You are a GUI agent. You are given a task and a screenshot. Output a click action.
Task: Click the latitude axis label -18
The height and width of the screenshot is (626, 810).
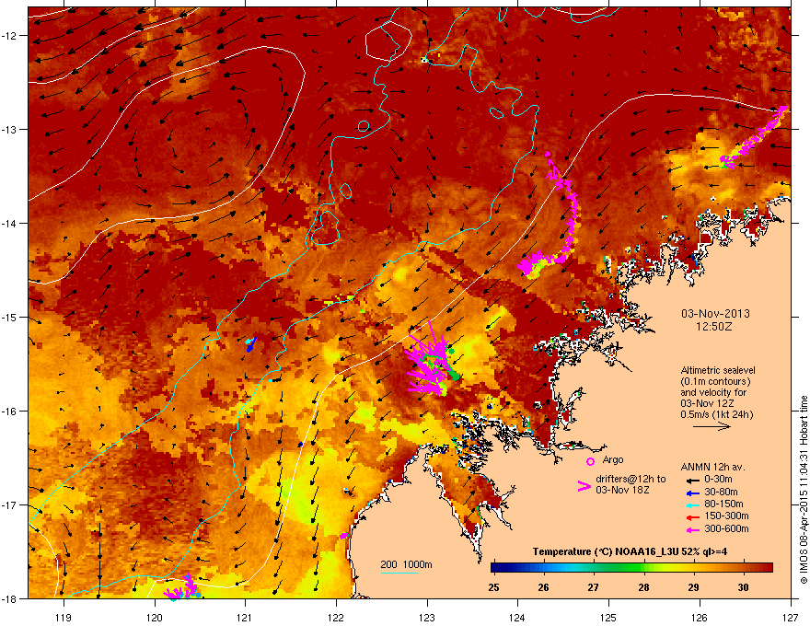9,598
